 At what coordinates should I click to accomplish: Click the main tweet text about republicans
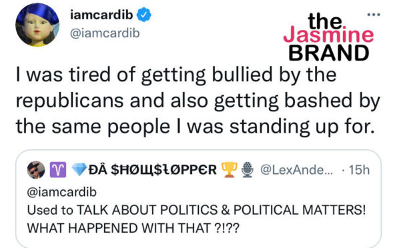pyautogui.click(x=197, y=101)
